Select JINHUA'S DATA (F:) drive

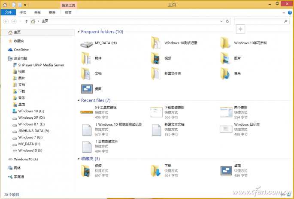point(33,131)
